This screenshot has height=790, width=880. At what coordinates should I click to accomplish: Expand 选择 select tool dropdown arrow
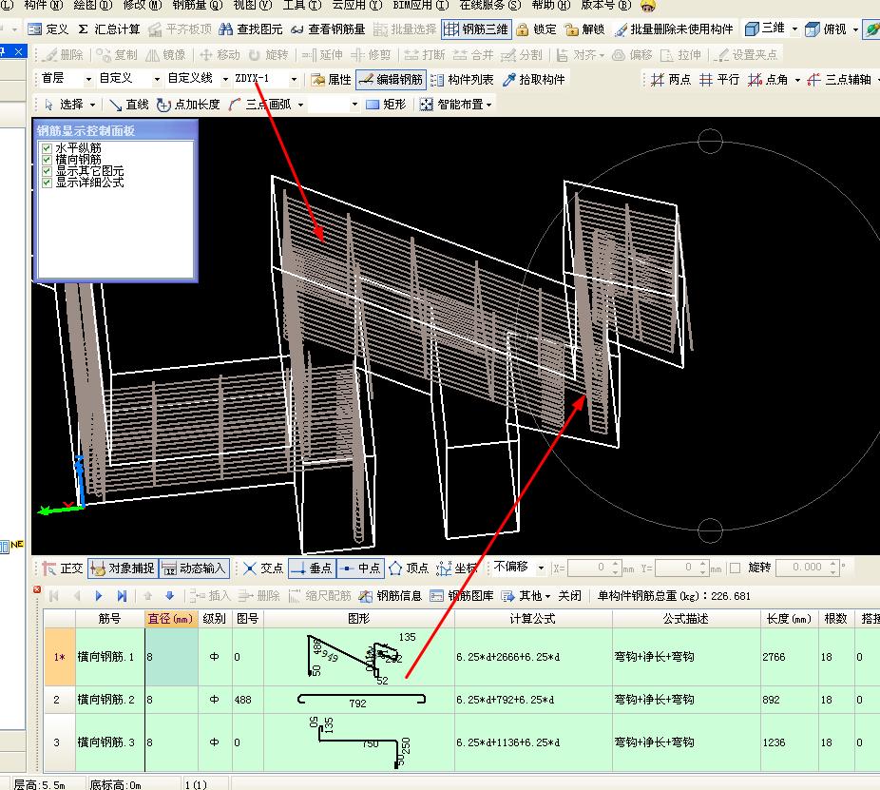click(92, 105)
